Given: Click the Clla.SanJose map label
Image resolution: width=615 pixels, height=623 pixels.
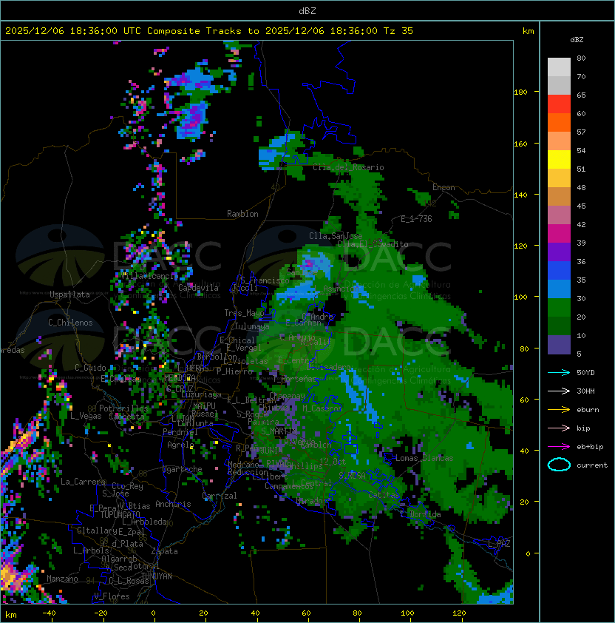Looking at the screenshot, I should pyautogui.click(x=336, y=236).
